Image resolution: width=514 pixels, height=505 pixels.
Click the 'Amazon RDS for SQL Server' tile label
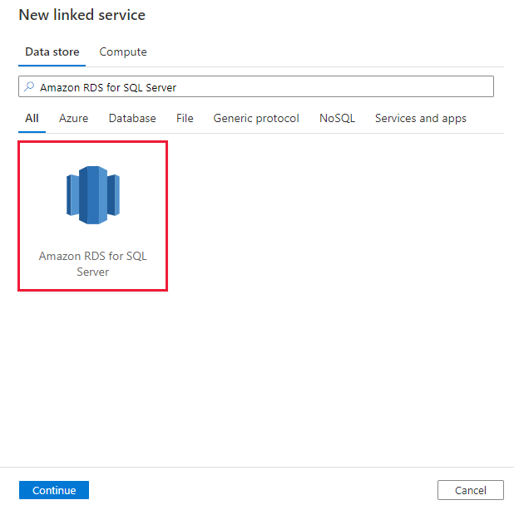93,264
